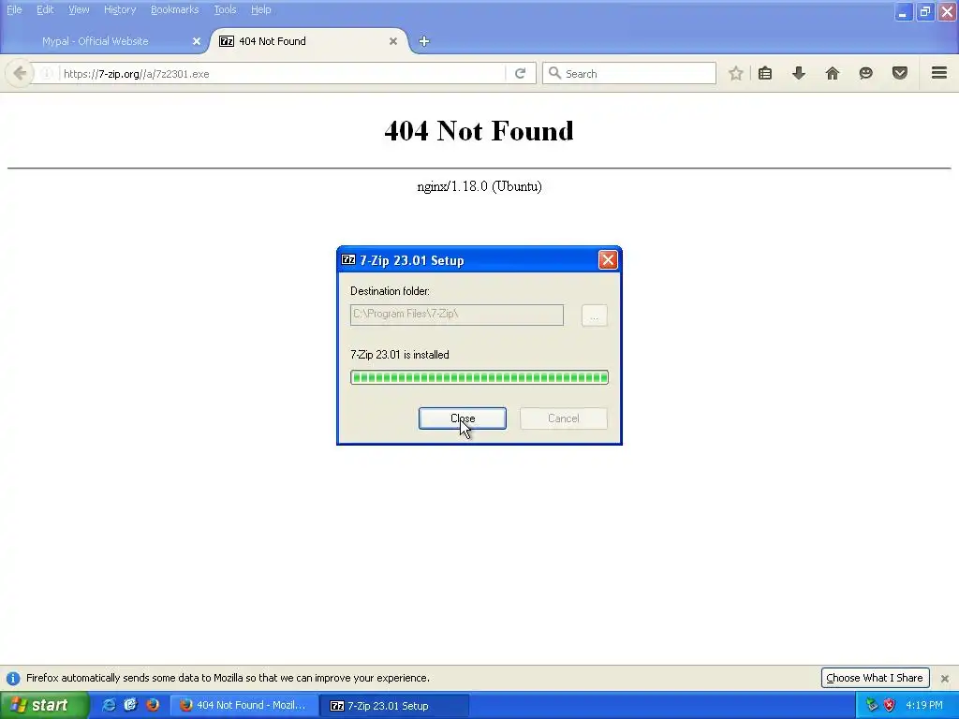Switch to 404 Not Found taskbar button
This screenshot has width=959, height=719.
pos(243,706)
